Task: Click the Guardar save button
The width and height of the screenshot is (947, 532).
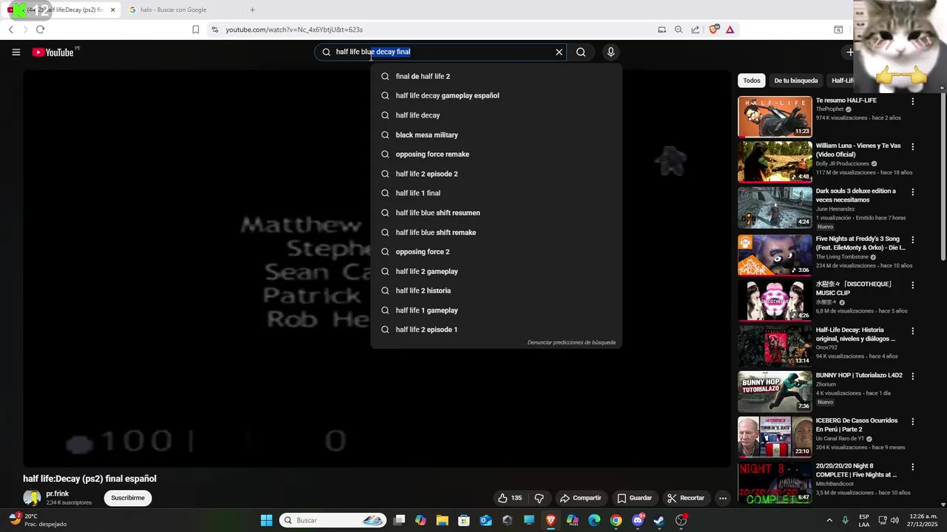Action: 635,498
